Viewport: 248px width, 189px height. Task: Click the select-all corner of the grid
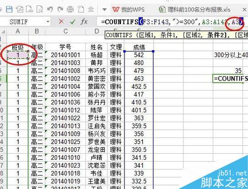coord(3,31)
